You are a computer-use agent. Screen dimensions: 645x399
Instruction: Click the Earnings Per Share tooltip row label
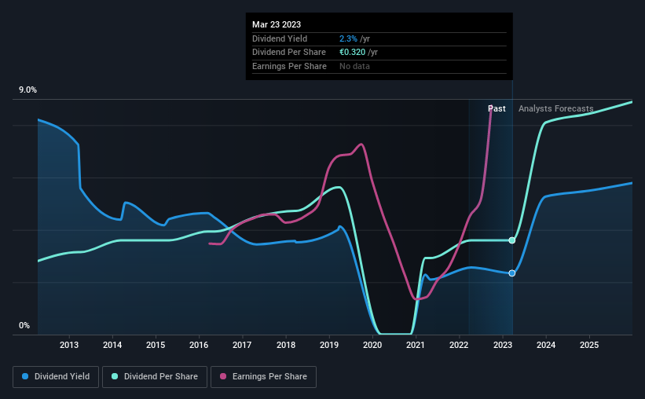pyautogui.click(x=289, y=66)
